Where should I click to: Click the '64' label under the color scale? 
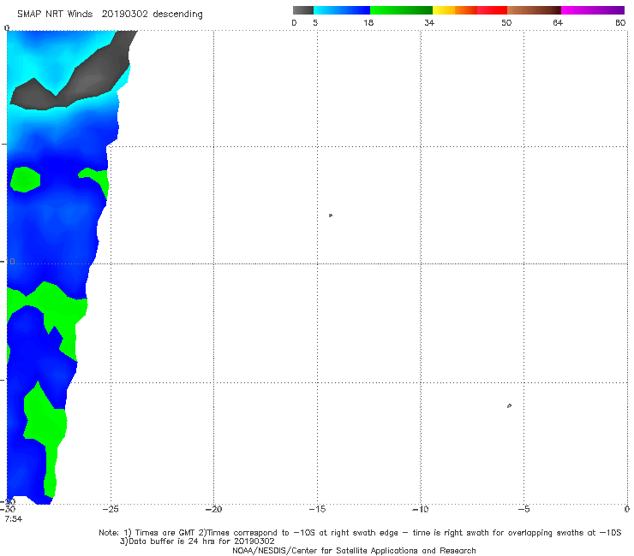click(558, 23)
